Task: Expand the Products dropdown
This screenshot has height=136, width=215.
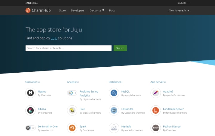Action: coord(183,3)
